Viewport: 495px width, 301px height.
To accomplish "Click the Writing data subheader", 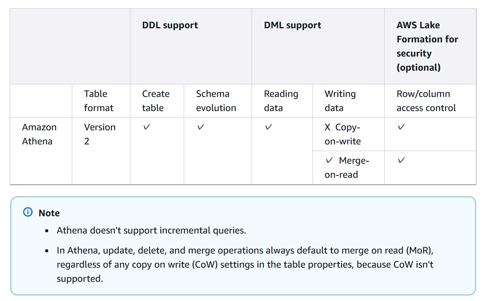I will [x=340, y=101].
